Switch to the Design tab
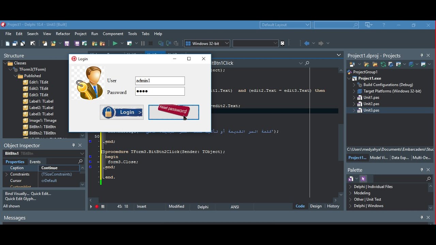The image size is (436, 245). coord(316,207)
